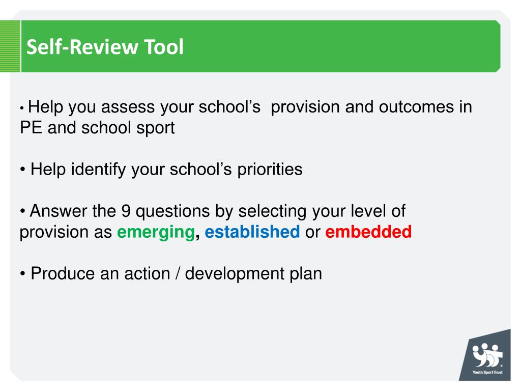521x391 pixels.
Task: Click the "Help you assess your school's" text
Action: click(x=144, y=107)
